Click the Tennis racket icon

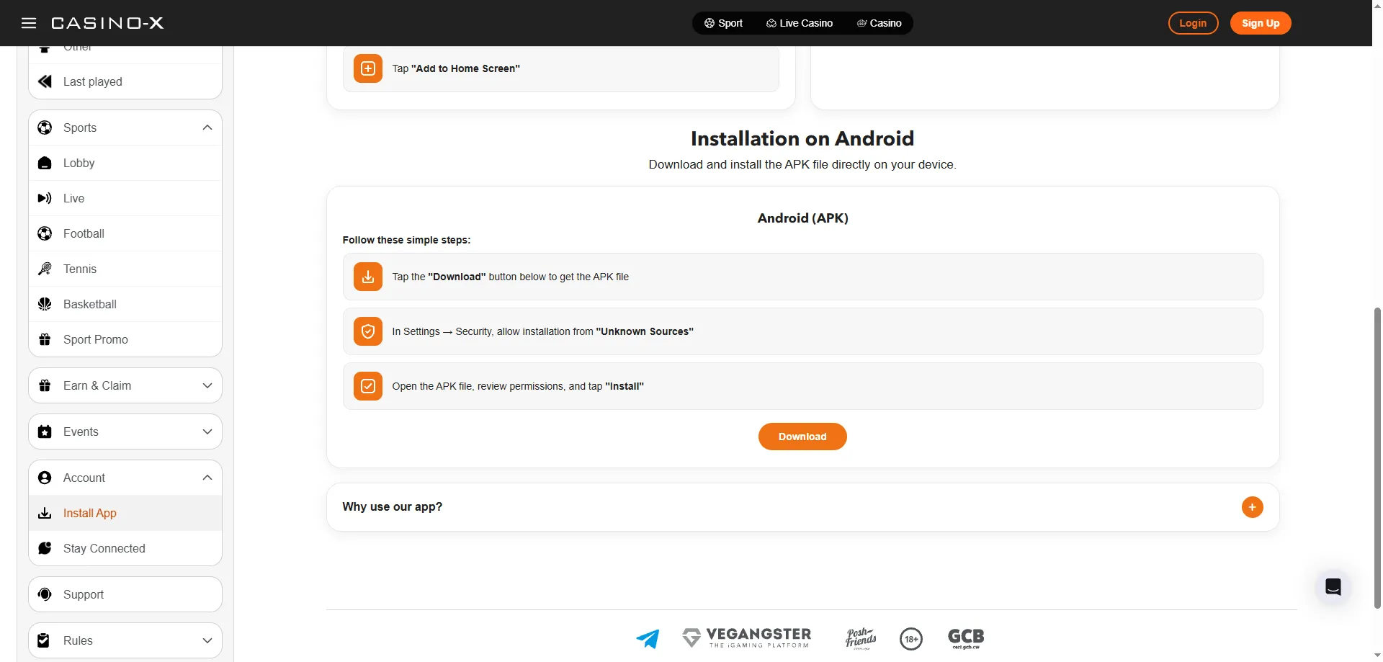pos(45,269)
